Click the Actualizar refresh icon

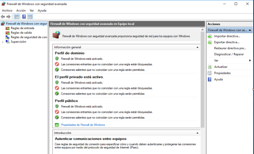coord(209,67)
